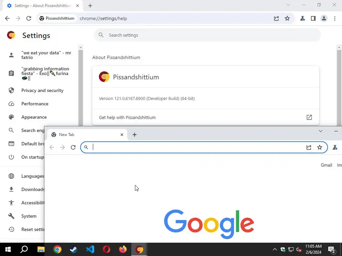Show hidden system tray icons

(275, 249)
